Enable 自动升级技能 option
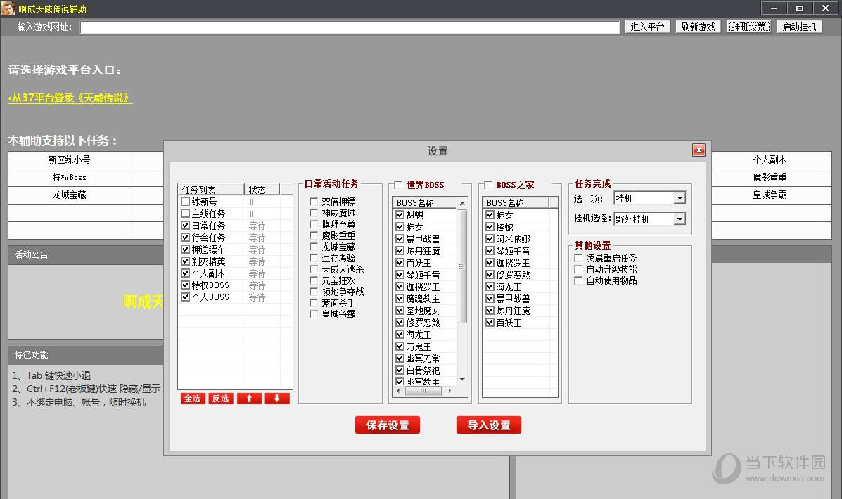Screen dimensions: 842x499 coord(578,269)
